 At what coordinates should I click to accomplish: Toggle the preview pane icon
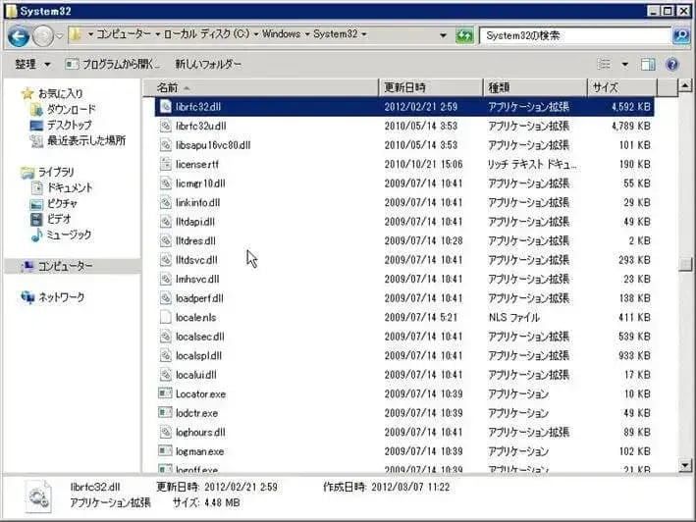coord(648,65)
